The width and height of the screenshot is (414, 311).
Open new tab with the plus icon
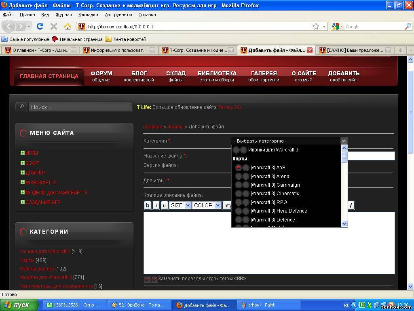(401, 50)
